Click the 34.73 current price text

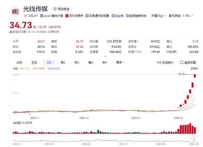click(21, 25)
